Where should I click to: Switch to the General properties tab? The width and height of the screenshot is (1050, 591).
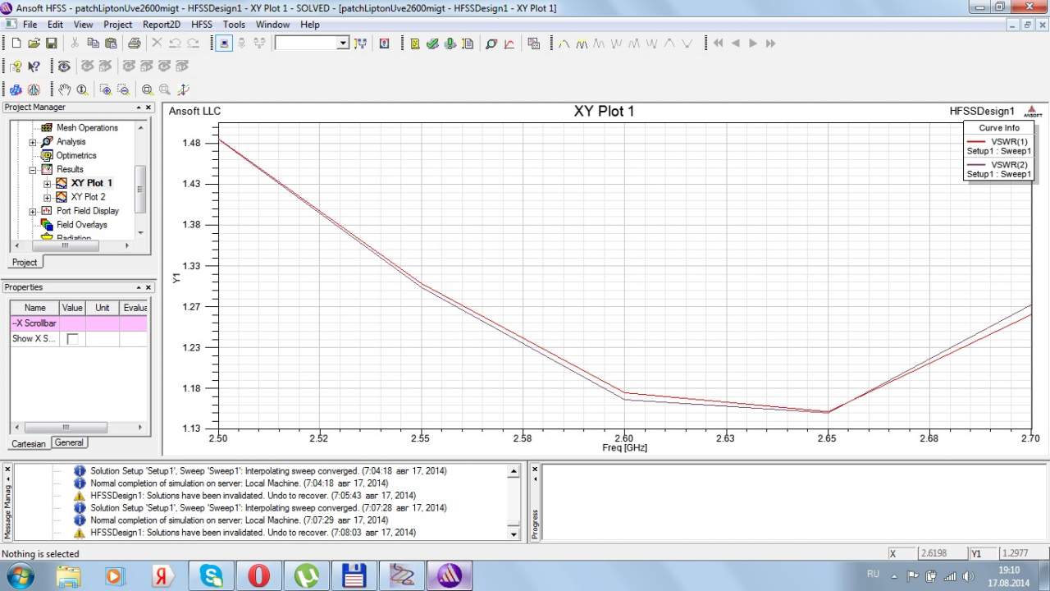click(69, 442)
